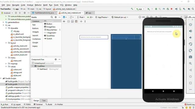Open colors.xml in project tree
This screenshot has width=195, height=109.
[x=17, y=69]
